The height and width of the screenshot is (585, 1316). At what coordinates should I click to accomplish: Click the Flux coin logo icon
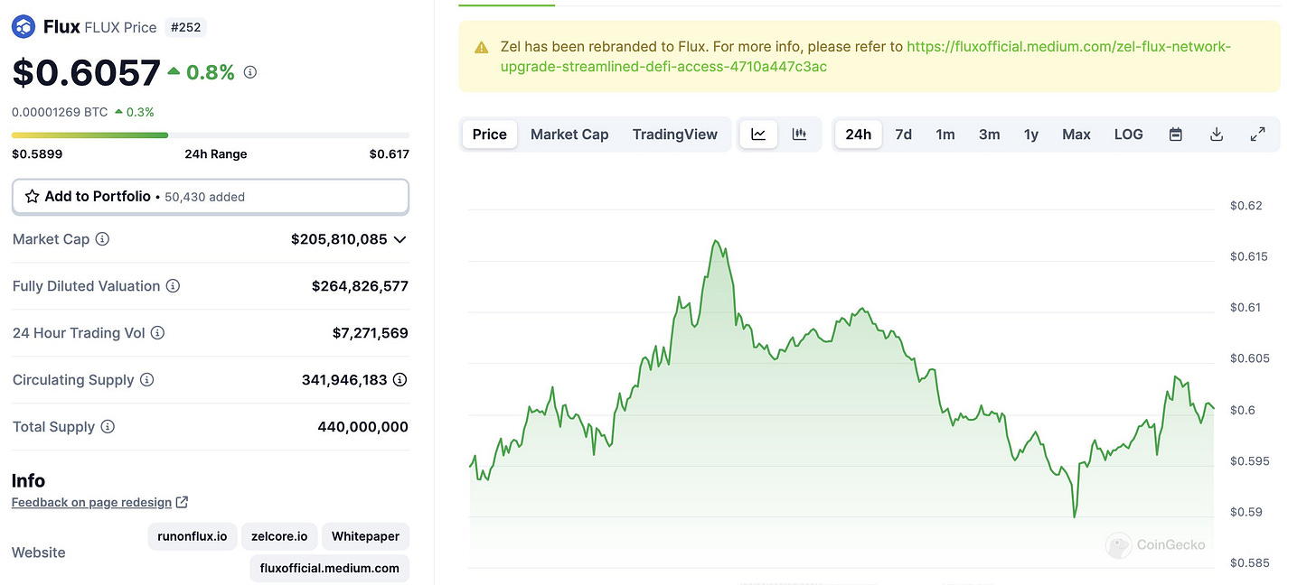pyautogui.click(x=23, y=27)
